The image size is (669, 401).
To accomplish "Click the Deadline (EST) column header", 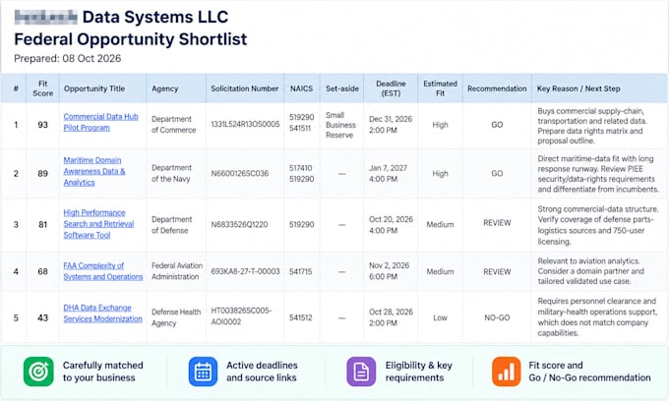I will 391,88.
